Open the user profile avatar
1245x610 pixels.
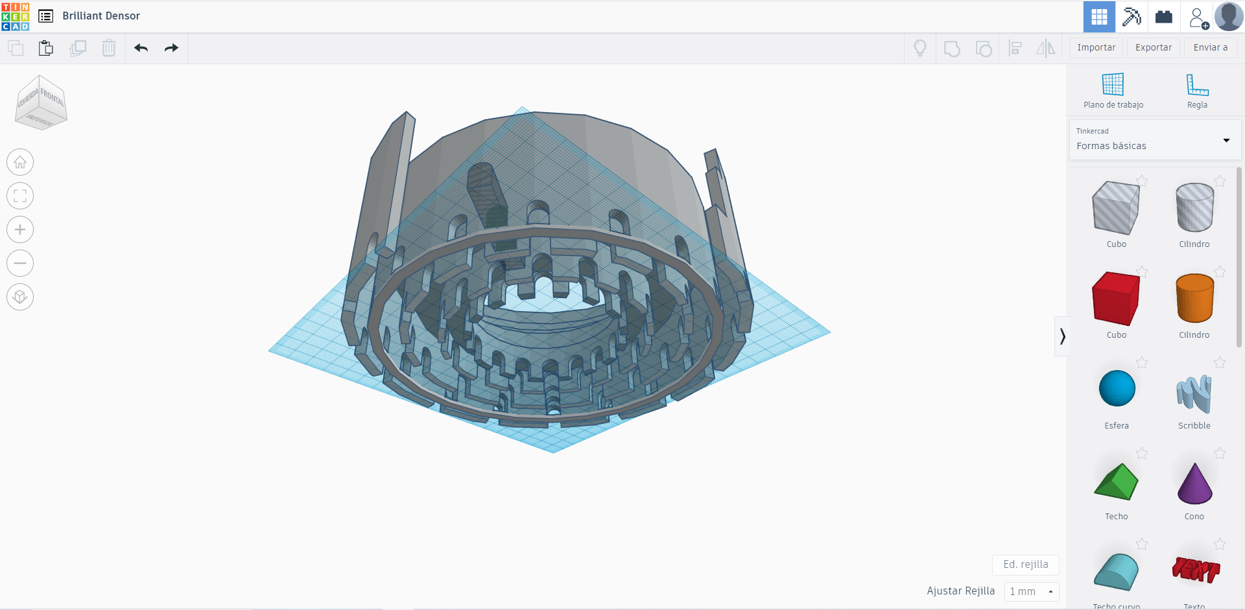click(x=1229, y=17)
